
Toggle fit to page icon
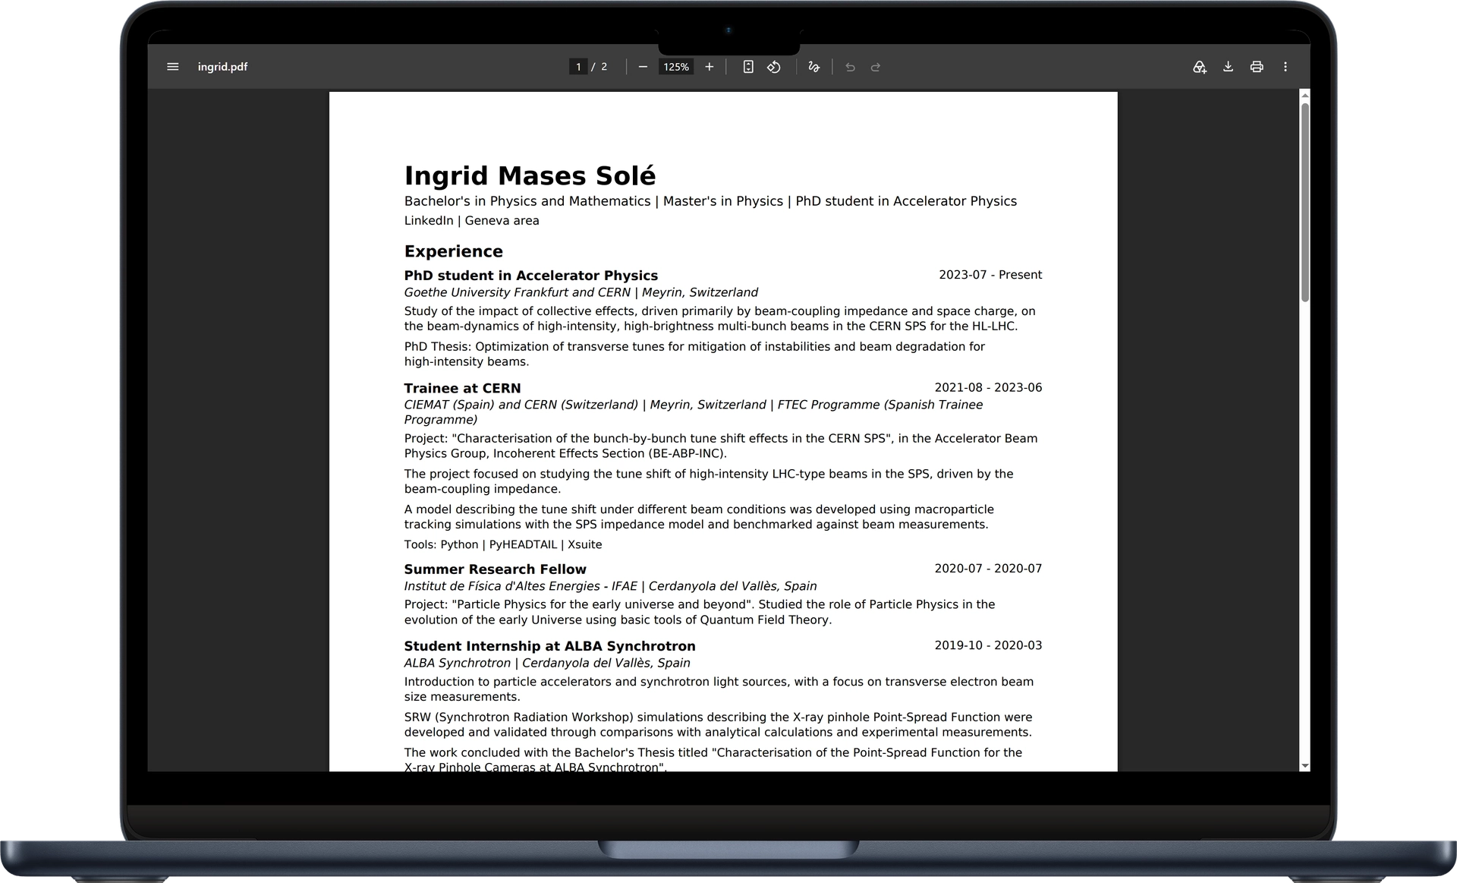pyautogui.click(x=748, y=67)
